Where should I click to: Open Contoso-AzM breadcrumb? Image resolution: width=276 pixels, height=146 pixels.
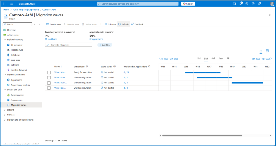(x=49, y=10)
